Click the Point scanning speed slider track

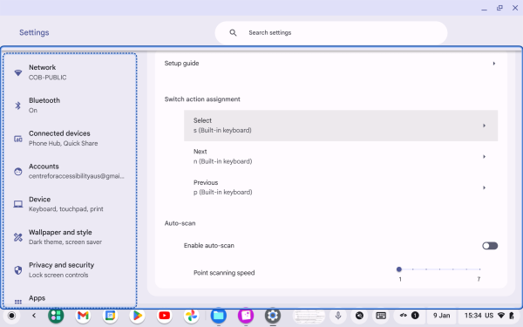(439, 269)
